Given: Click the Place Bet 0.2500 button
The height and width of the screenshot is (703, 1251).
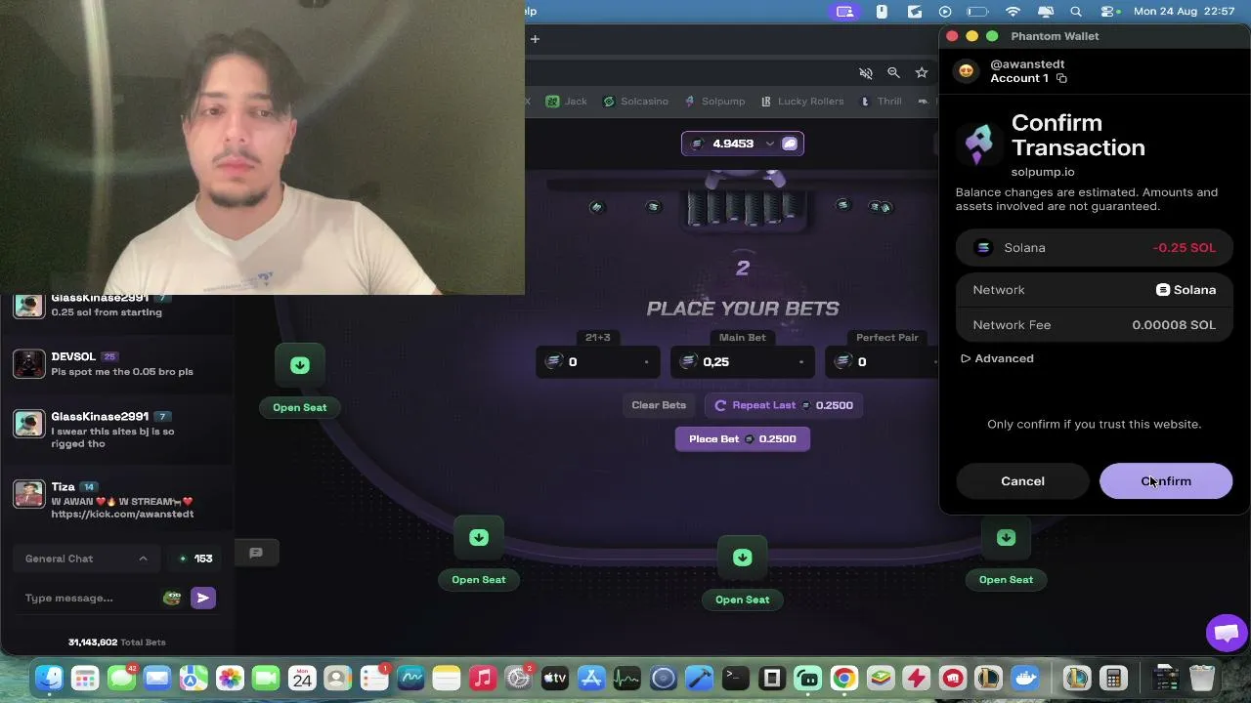Looking at the screenshot, I should click(x=743, y=439).
